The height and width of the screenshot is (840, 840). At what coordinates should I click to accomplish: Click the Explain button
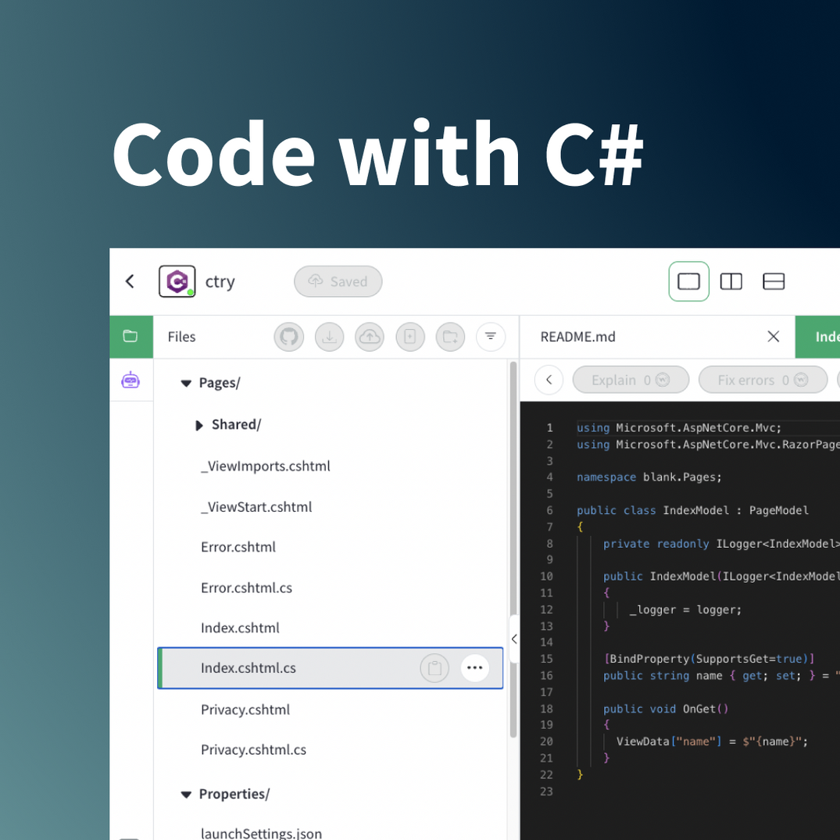[631, 380]
